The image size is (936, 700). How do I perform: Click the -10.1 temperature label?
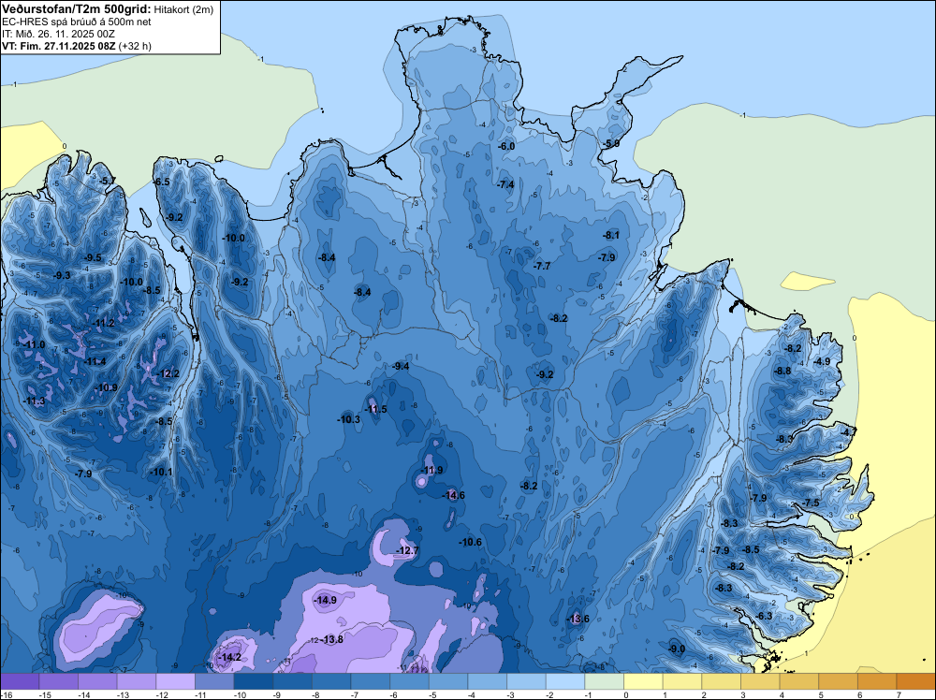(162, 472)
